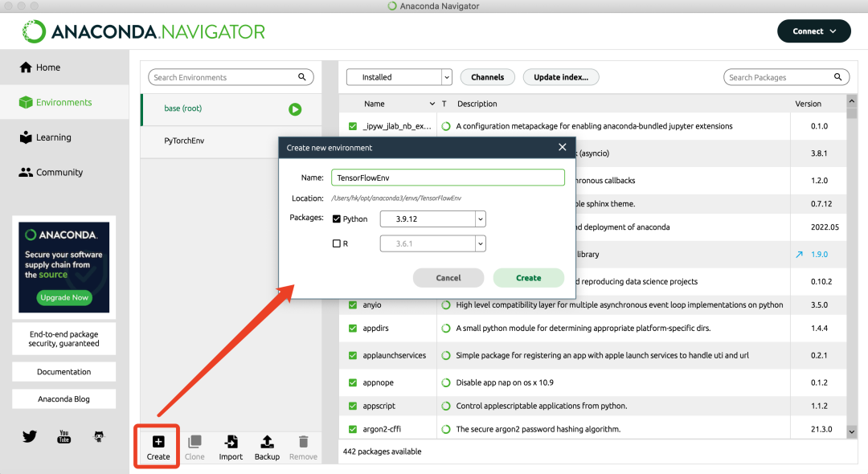The height and width of the screenshot is (474, 868).
Task: Click the Anaconda security ad banner
Action: tap(64, 268)
